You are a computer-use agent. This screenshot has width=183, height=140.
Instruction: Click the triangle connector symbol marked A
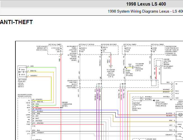[111, 67]
